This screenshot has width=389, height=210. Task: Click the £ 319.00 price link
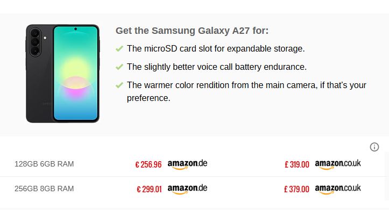tap(296, 164)
